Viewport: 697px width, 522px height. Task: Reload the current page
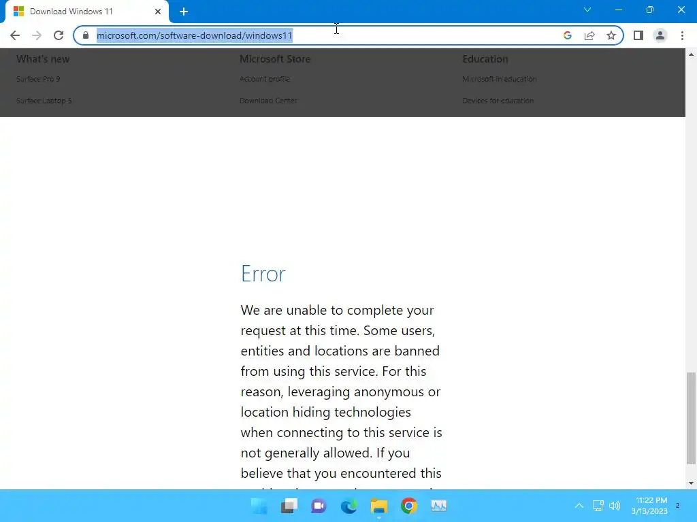click(x=59, y=35)
